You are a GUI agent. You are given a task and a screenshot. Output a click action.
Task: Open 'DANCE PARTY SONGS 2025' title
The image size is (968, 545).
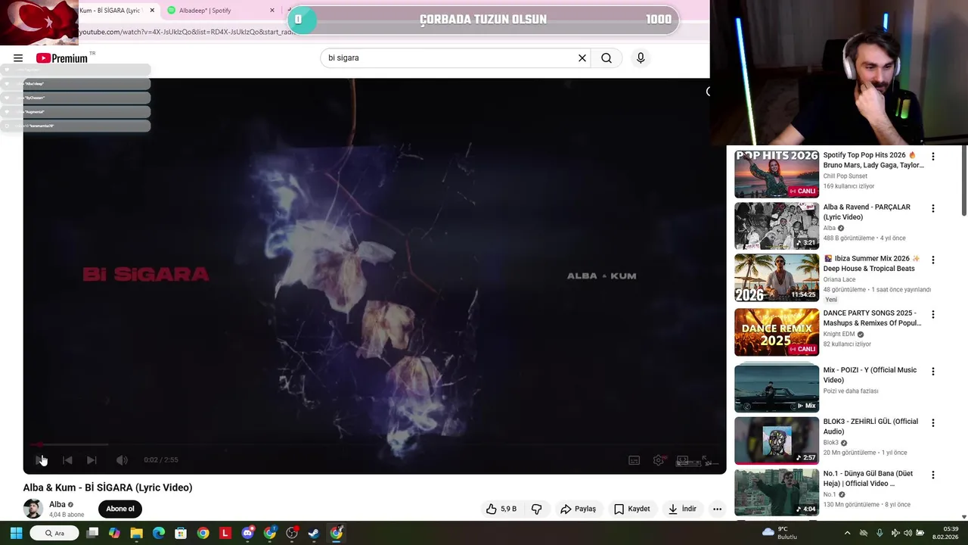point(872,318)
